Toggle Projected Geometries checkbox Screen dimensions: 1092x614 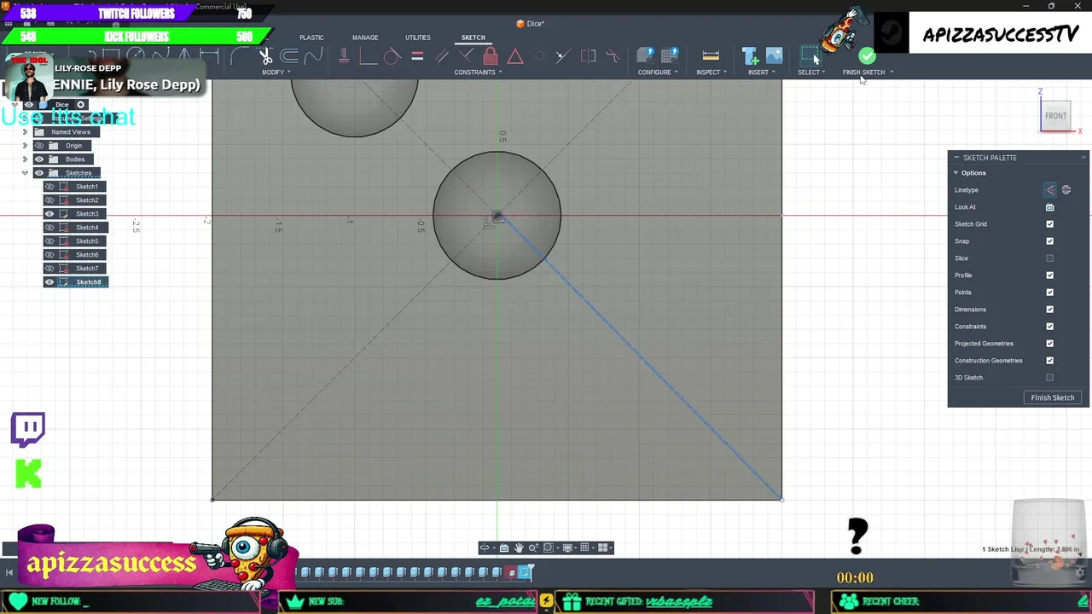click(x=1050, y=344)
